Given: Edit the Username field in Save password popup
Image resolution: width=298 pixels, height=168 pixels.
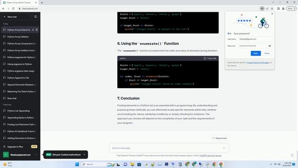Looking at the screenshot, I should (x=255, y=39).
